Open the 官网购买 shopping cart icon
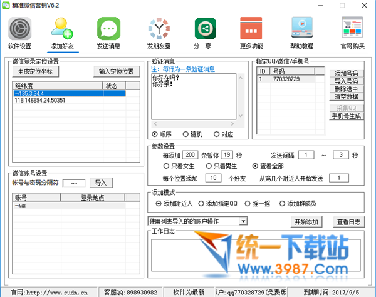 [352, 28]
